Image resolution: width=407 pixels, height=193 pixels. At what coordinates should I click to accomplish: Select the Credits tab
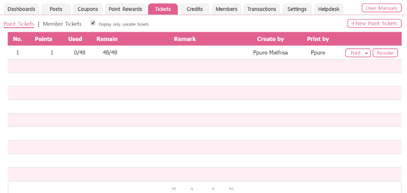(x=195, y=9)
